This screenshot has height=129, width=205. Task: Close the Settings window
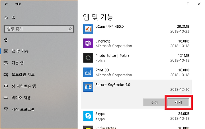pyautogui.click(x=199, y=4)
